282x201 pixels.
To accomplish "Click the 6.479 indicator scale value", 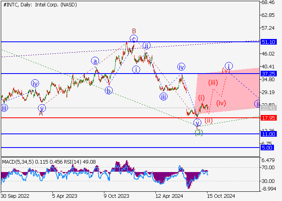I will pos(268,160).
